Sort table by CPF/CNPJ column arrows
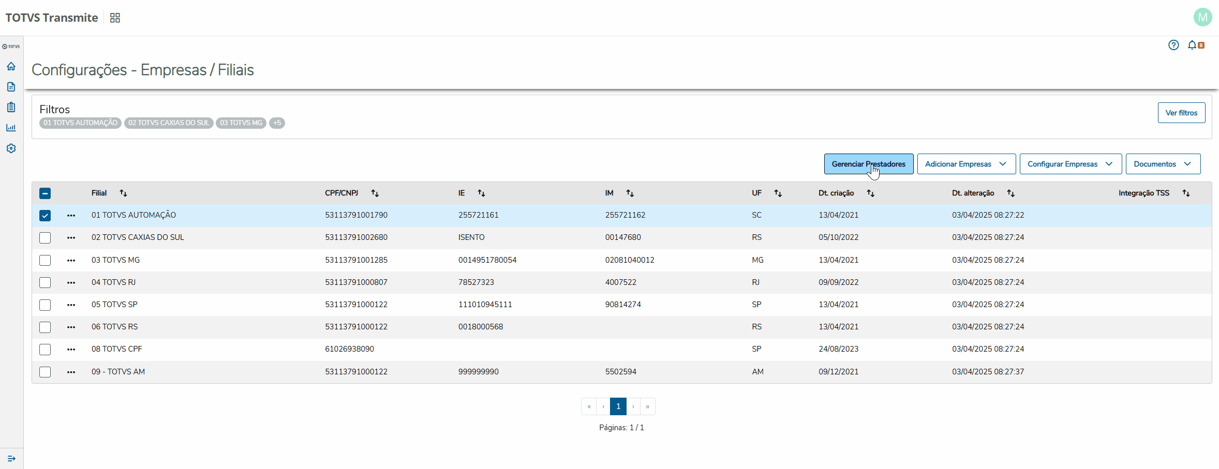 [375, 193]
